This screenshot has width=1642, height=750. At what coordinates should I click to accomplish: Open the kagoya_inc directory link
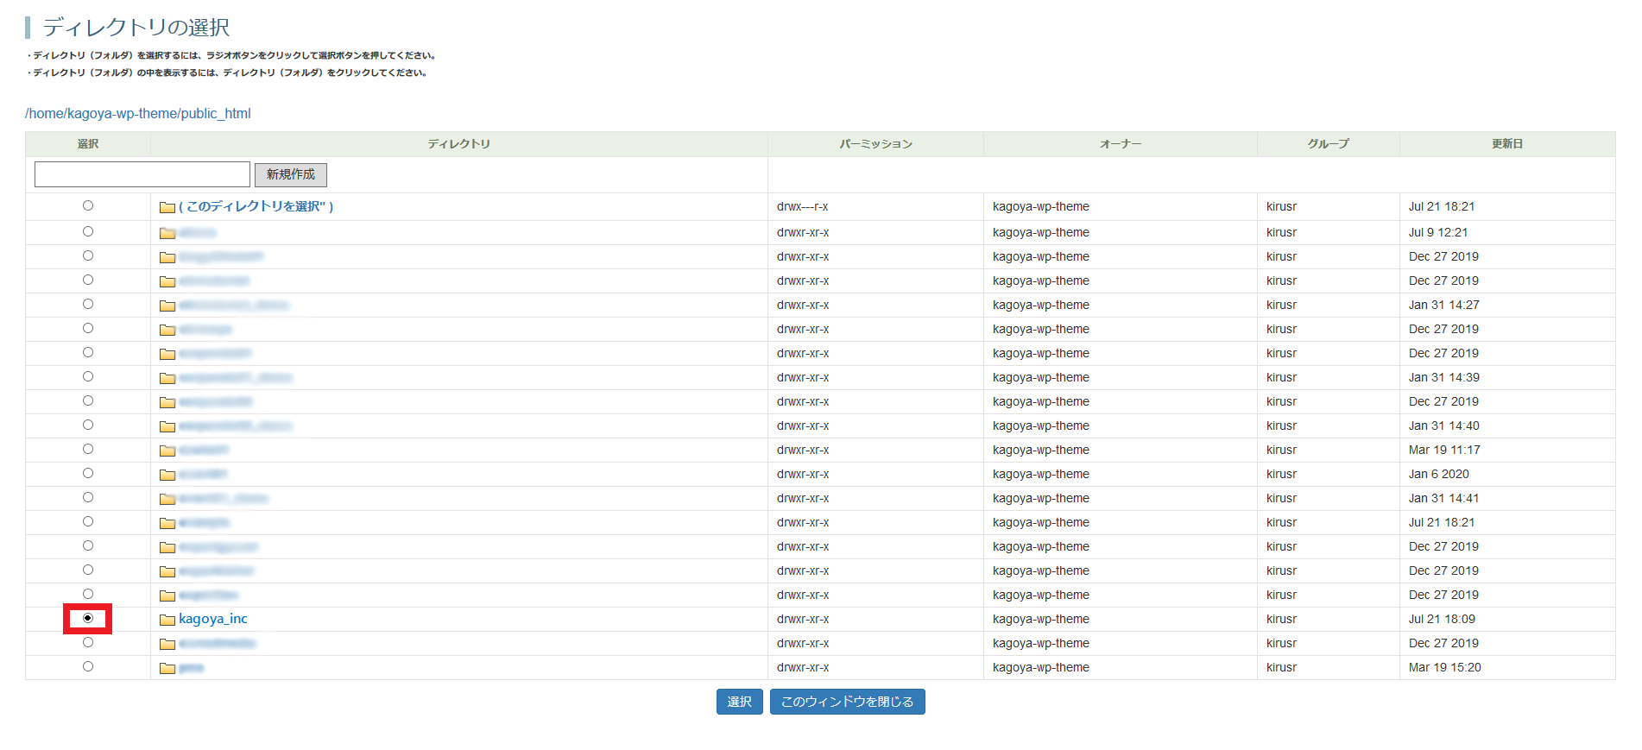tap(213, 619)
